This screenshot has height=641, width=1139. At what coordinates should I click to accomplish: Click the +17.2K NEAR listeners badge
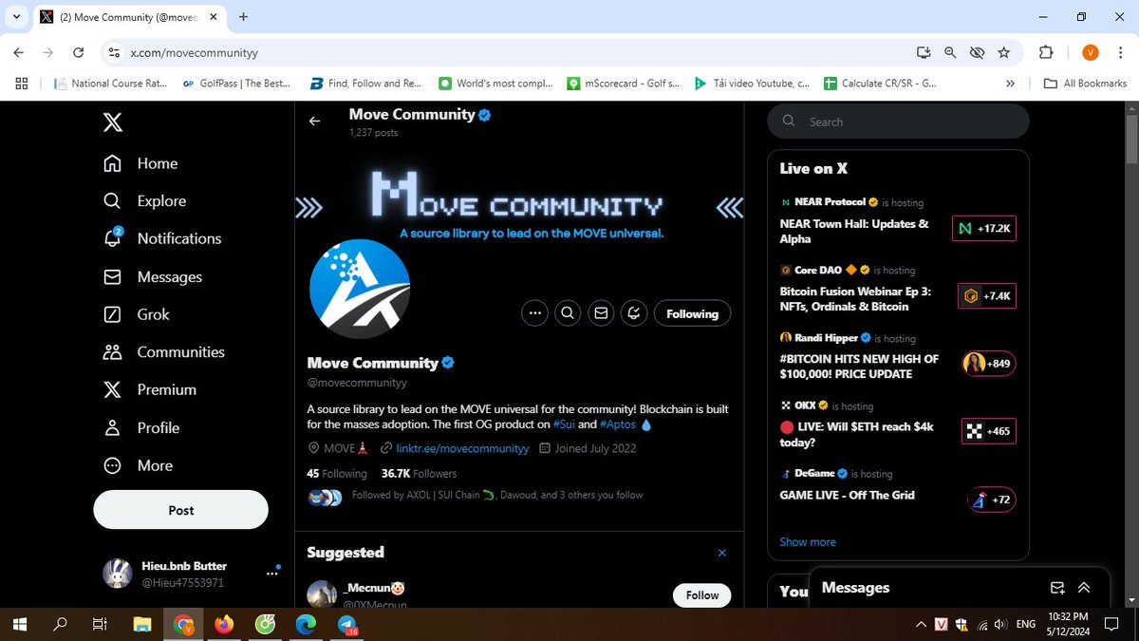pyautogui.click(x=984, y=229)
